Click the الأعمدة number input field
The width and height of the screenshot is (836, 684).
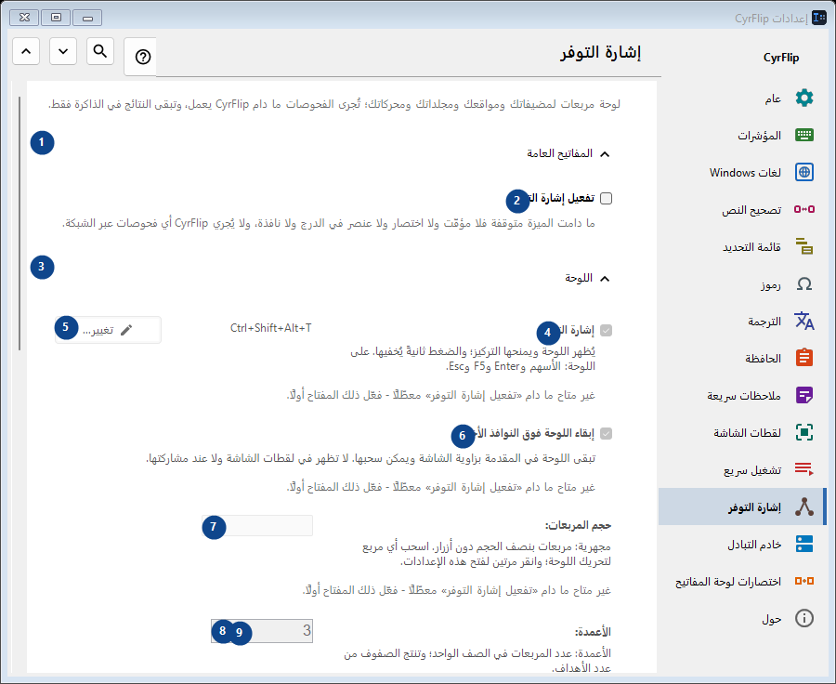[262, 631]
